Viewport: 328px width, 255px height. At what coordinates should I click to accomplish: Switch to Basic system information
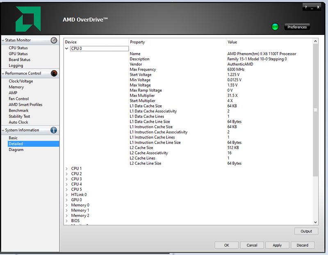click(x=13, y=138)
